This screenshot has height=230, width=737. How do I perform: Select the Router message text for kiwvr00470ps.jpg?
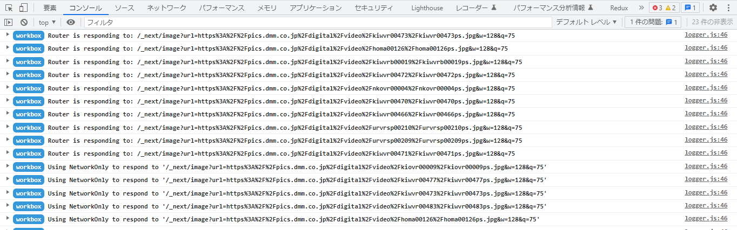(x=282, y=101)
